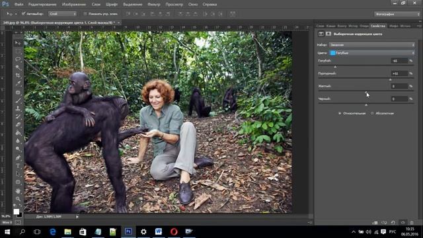Click view previous state icon in Properties
423x238 pixels.
384,223
